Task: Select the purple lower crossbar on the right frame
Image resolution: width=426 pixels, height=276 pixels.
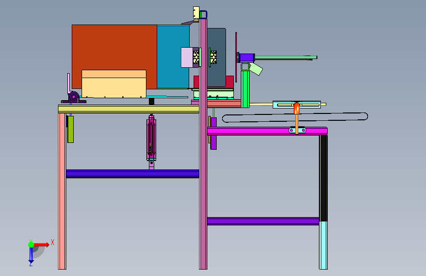Action: (x=263, y=221)
